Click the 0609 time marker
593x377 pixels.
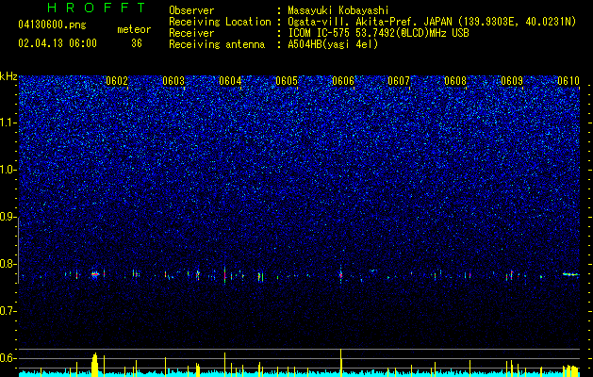[512, 81]
